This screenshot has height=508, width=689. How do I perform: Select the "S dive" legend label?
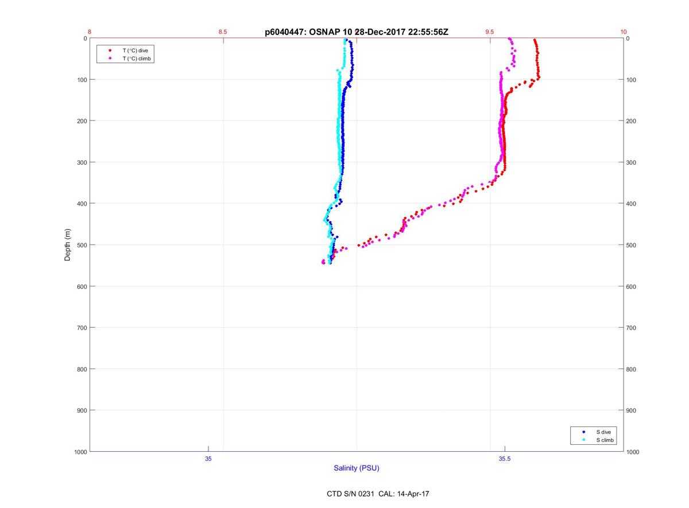point(603,432)
